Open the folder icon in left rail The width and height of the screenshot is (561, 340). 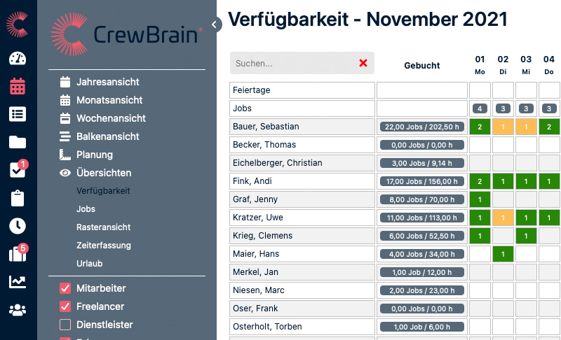tap(18, 142)
